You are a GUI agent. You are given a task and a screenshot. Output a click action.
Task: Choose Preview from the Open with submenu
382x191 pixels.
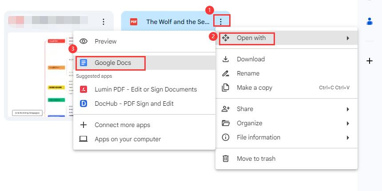(x=144, y=41)
